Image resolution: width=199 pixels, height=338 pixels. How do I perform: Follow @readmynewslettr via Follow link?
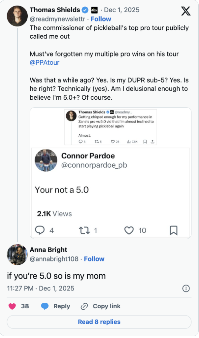(x=101, y=19)
